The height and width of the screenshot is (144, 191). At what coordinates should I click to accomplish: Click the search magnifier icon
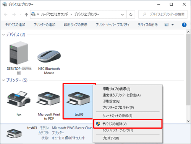pos(144,14)
